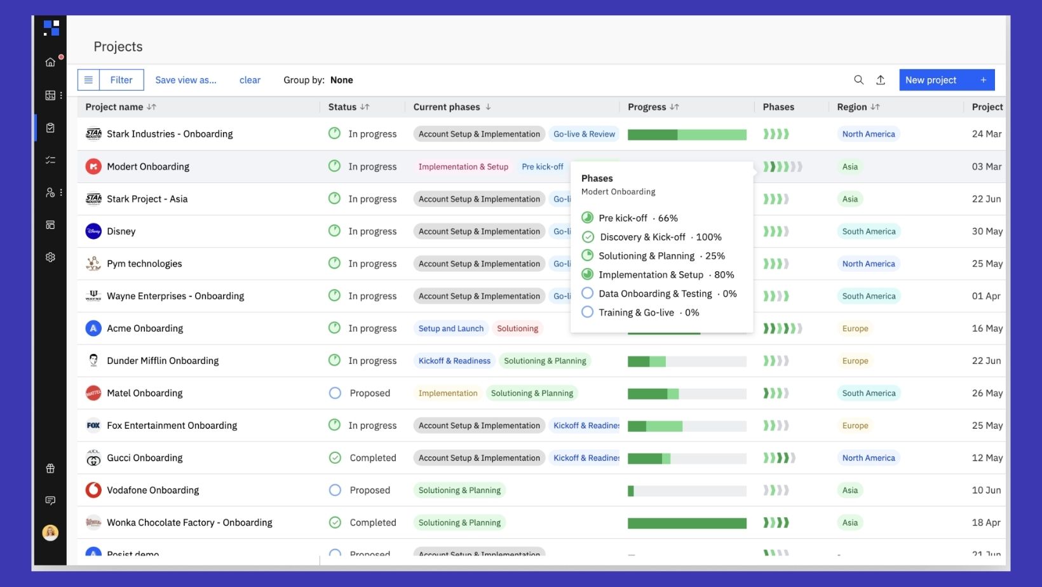Click Implementation & Setup tag on Modert Onboarding

coord(463,166)
